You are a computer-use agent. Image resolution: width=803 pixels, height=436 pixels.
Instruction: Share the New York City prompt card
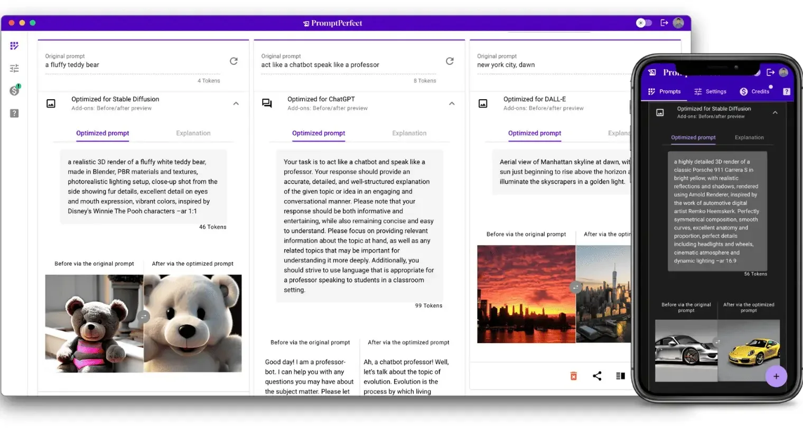pos(597,376)
